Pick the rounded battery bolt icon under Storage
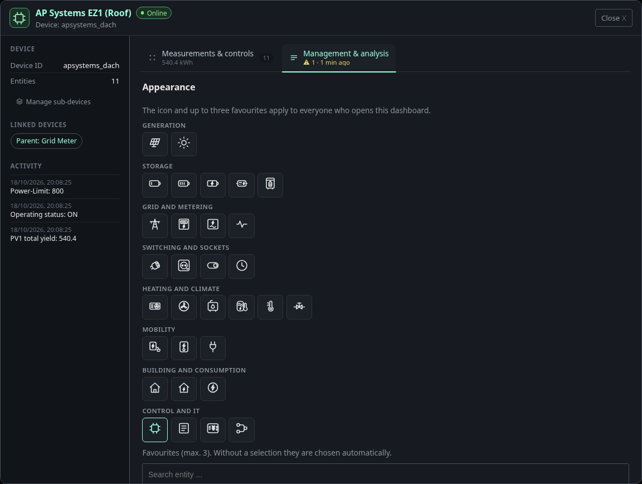Image resolution: width=642 pixels, height=484 pixels. pyautogui.click(x=241, y=185)
